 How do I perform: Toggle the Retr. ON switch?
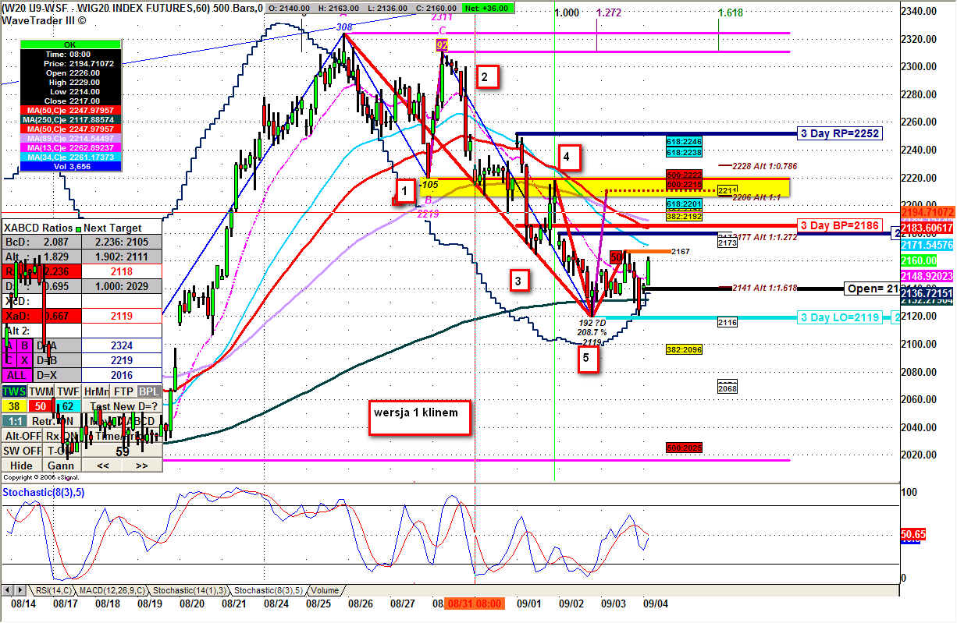54,420
